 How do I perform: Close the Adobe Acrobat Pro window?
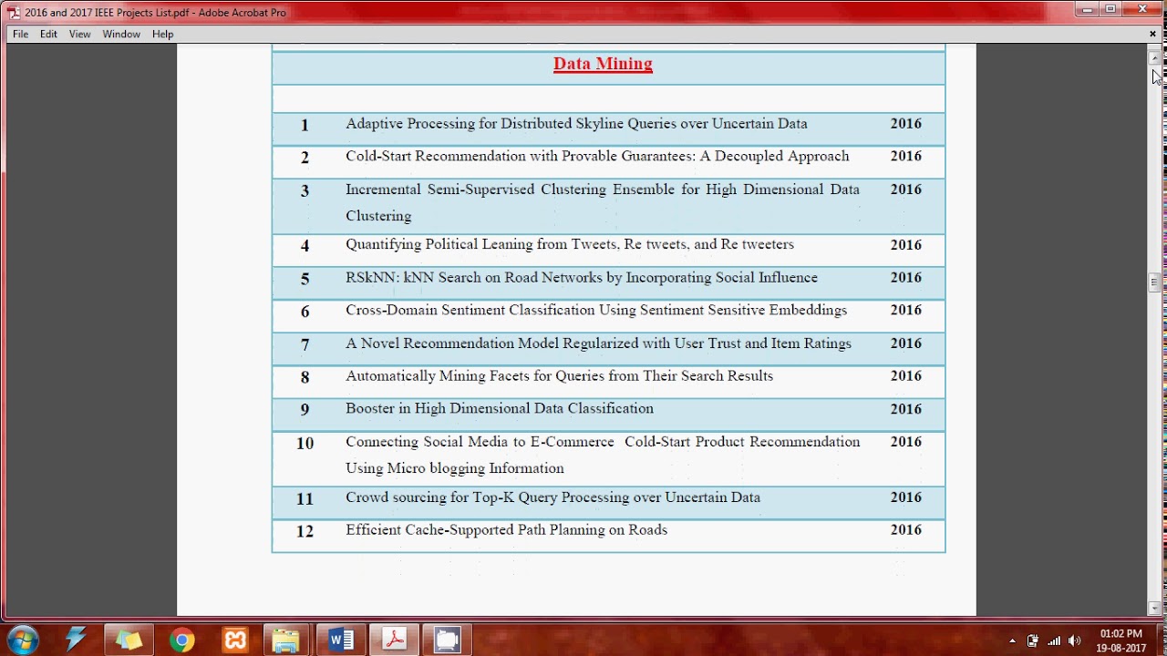click(1143, 9)
